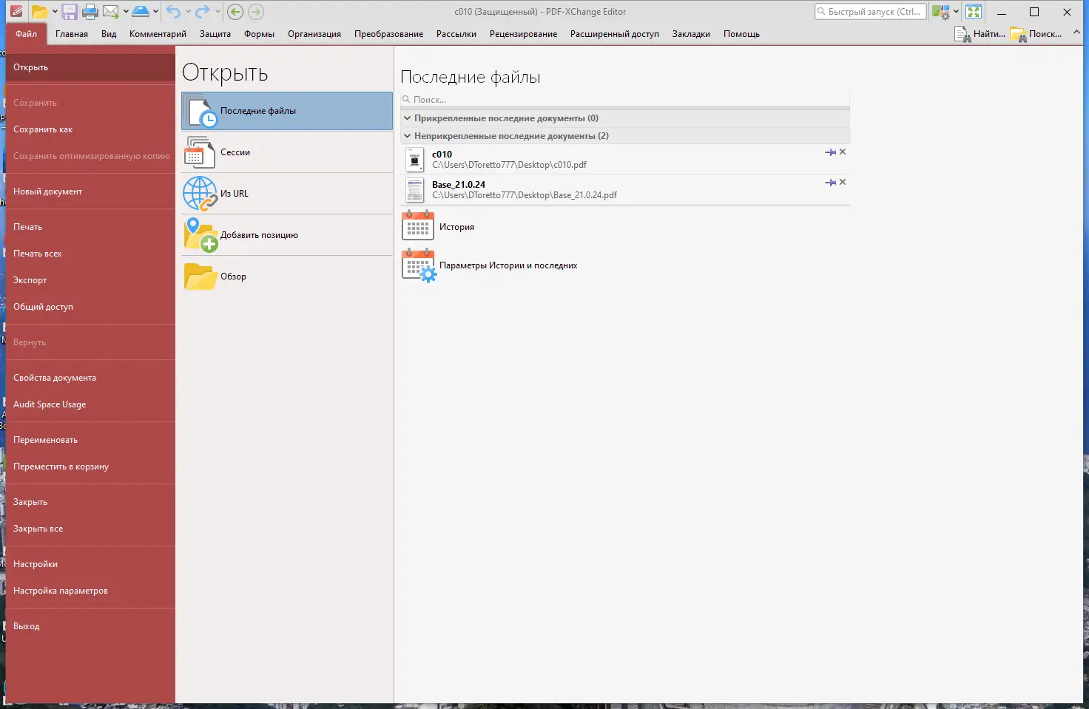Select "Свойства документа" in the File menu
Viewport: 1089px width, 709px height.
[x=55, y=377]
